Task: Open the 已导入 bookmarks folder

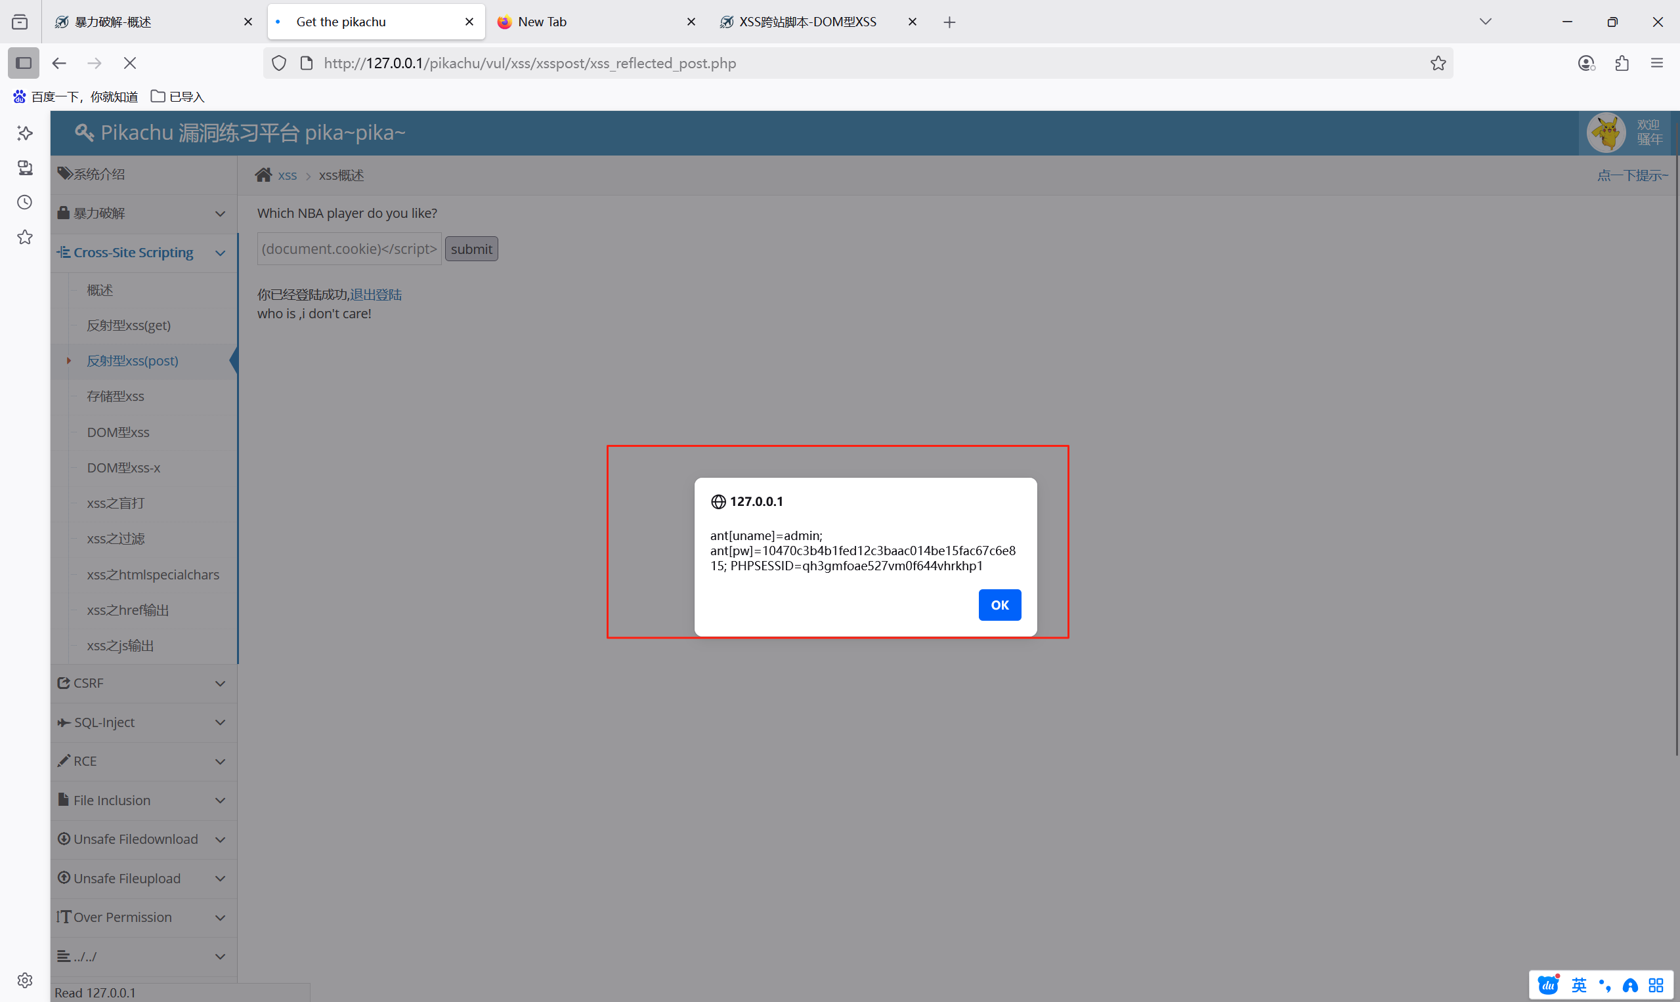Action: click(x=177, y=96)
